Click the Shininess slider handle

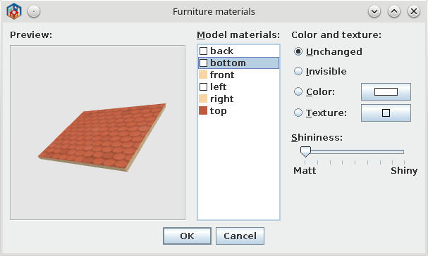click(x=305, y=152)
